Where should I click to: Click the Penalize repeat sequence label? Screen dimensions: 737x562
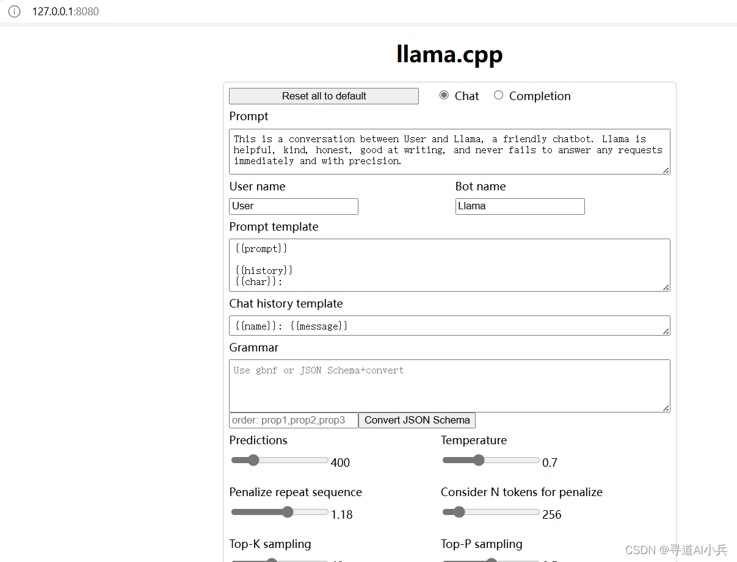296,492
